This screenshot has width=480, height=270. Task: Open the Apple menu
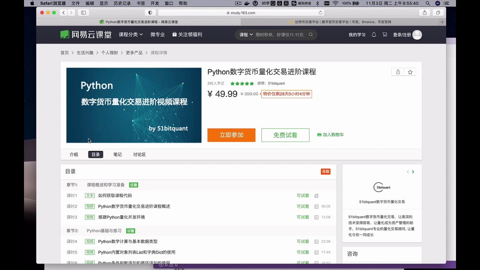(32, 3)
